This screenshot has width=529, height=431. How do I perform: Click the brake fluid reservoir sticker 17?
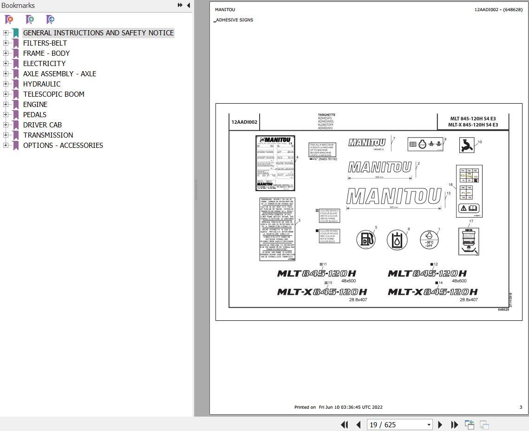[x=469, y=241]
